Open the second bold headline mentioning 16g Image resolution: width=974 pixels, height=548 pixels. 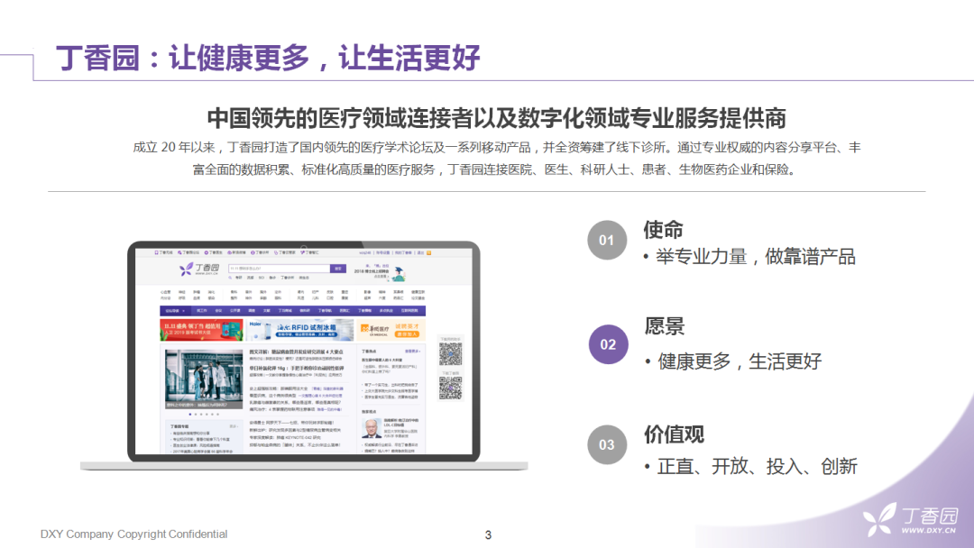click(297, 368)
